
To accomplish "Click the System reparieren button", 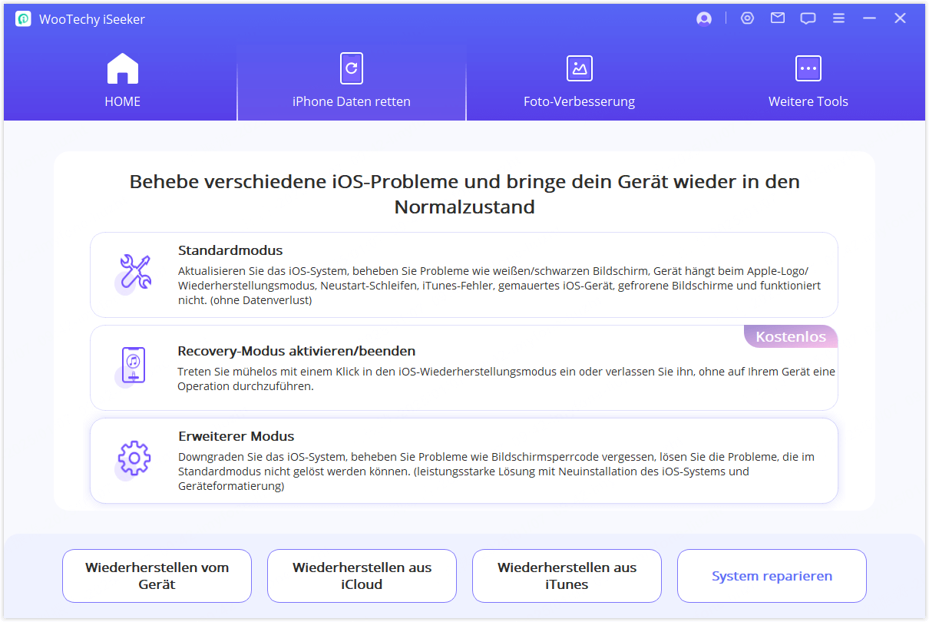I will (x=772, y=575).
